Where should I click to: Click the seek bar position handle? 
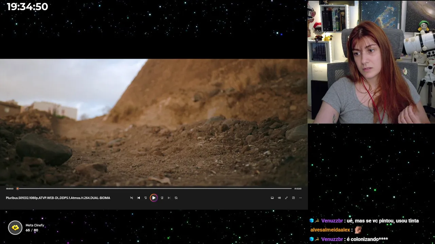coord(18,188)
